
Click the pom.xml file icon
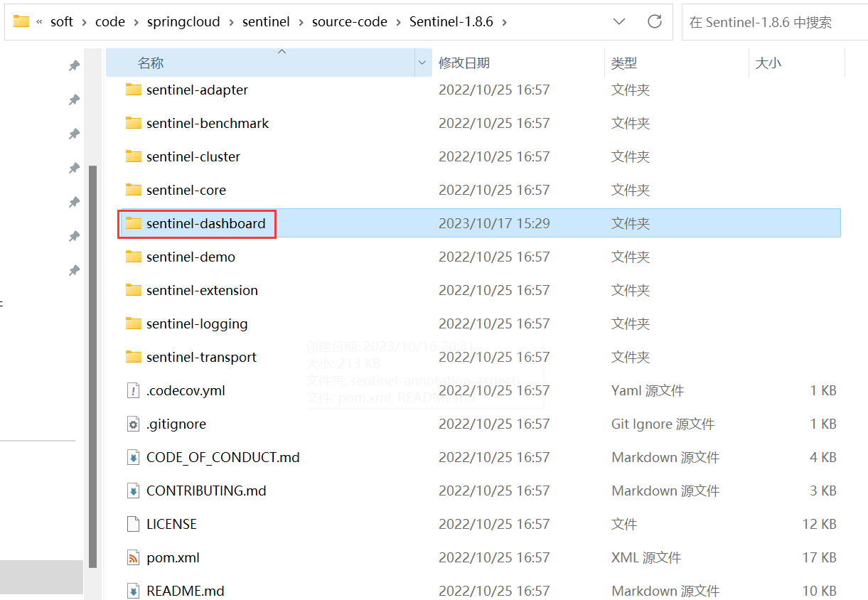(133, 557)
